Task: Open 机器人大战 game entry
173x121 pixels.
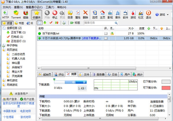Action: pyautogui.click(x=16, y=58)
